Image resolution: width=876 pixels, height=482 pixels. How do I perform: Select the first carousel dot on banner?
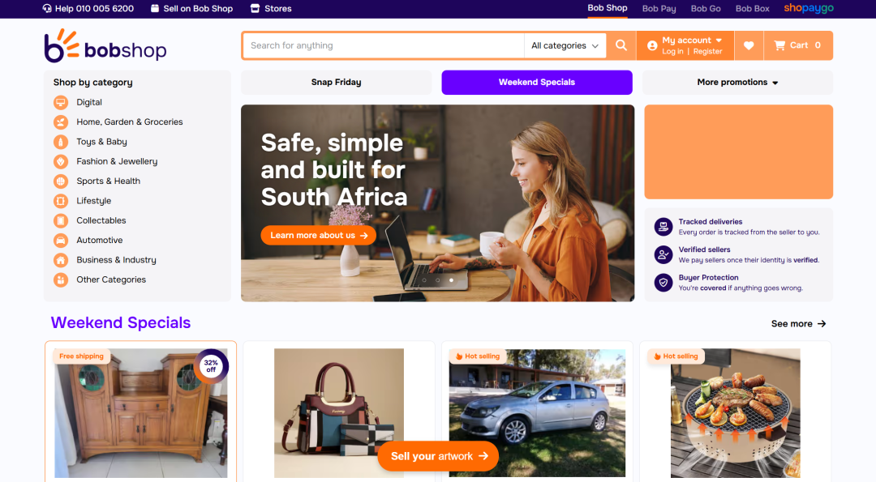pos(424,280)
